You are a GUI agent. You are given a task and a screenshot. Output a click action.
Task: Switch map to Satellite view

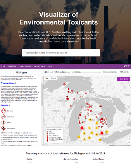point(54,78)
